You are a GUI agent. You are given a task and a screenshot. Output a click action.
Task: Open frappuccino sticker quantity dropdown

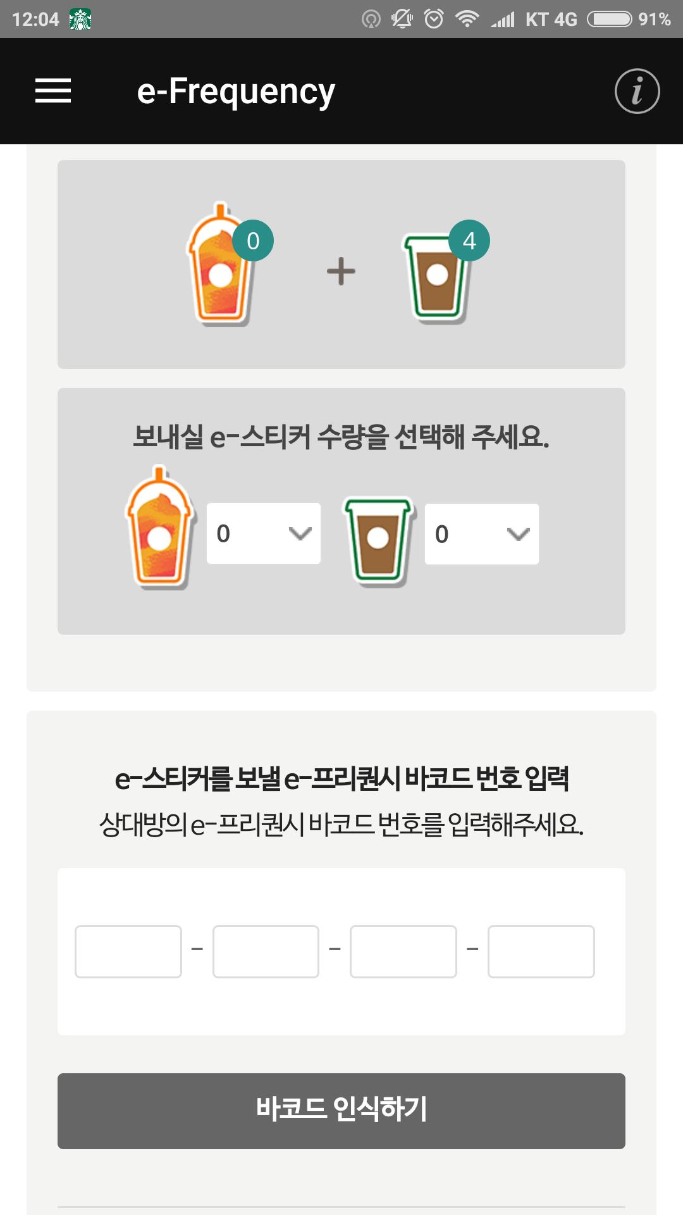pos(264,533)
